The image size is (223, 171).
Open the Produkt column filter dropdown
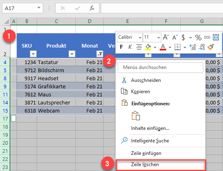[x=72, y=54]
